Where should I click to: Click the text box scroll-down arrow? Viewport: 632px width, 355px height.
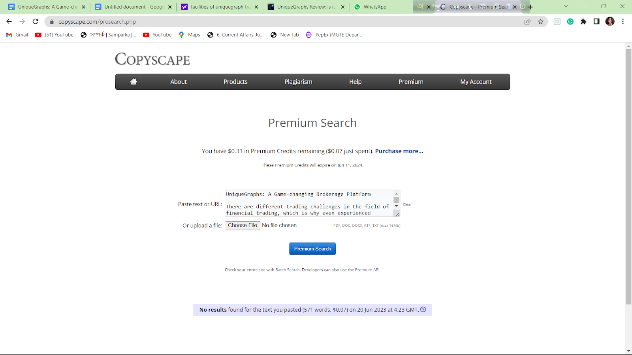397,206
